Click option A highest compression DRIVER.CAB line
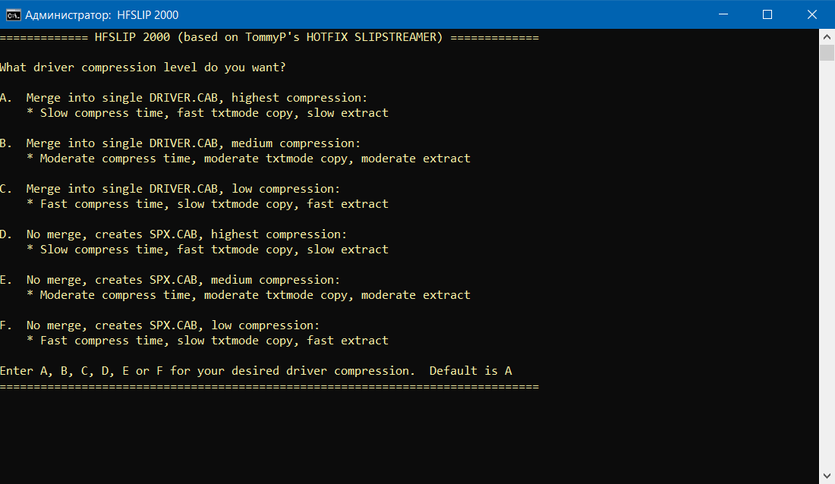This screenshot has height=484, width=835. (196, 98)
